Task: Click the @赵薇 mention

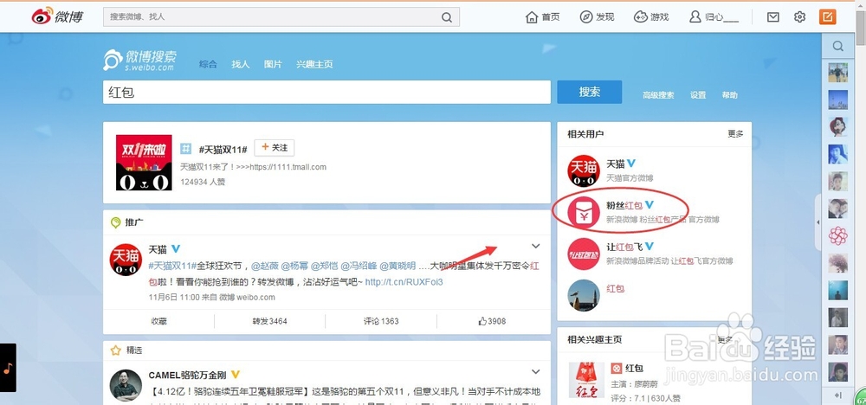Action: coord(264,266)
